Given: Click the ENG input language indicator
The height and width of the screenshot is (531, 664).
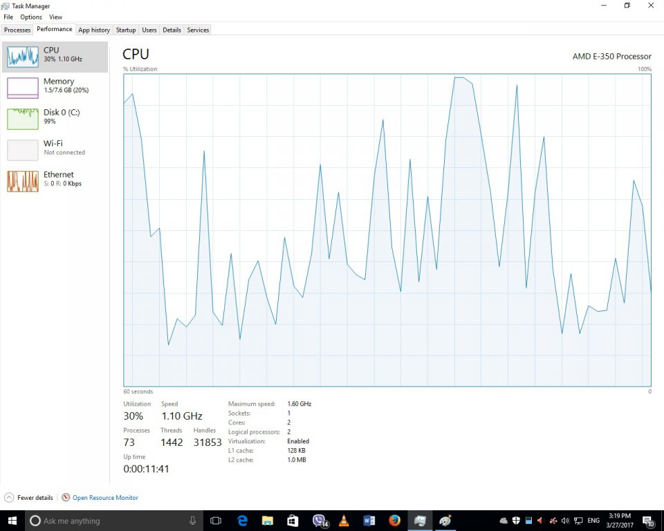Looking at the screenshot, I should [593, 521].
